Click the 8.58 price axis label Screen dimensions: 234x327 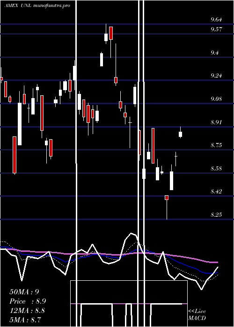[x=216, y=169]
